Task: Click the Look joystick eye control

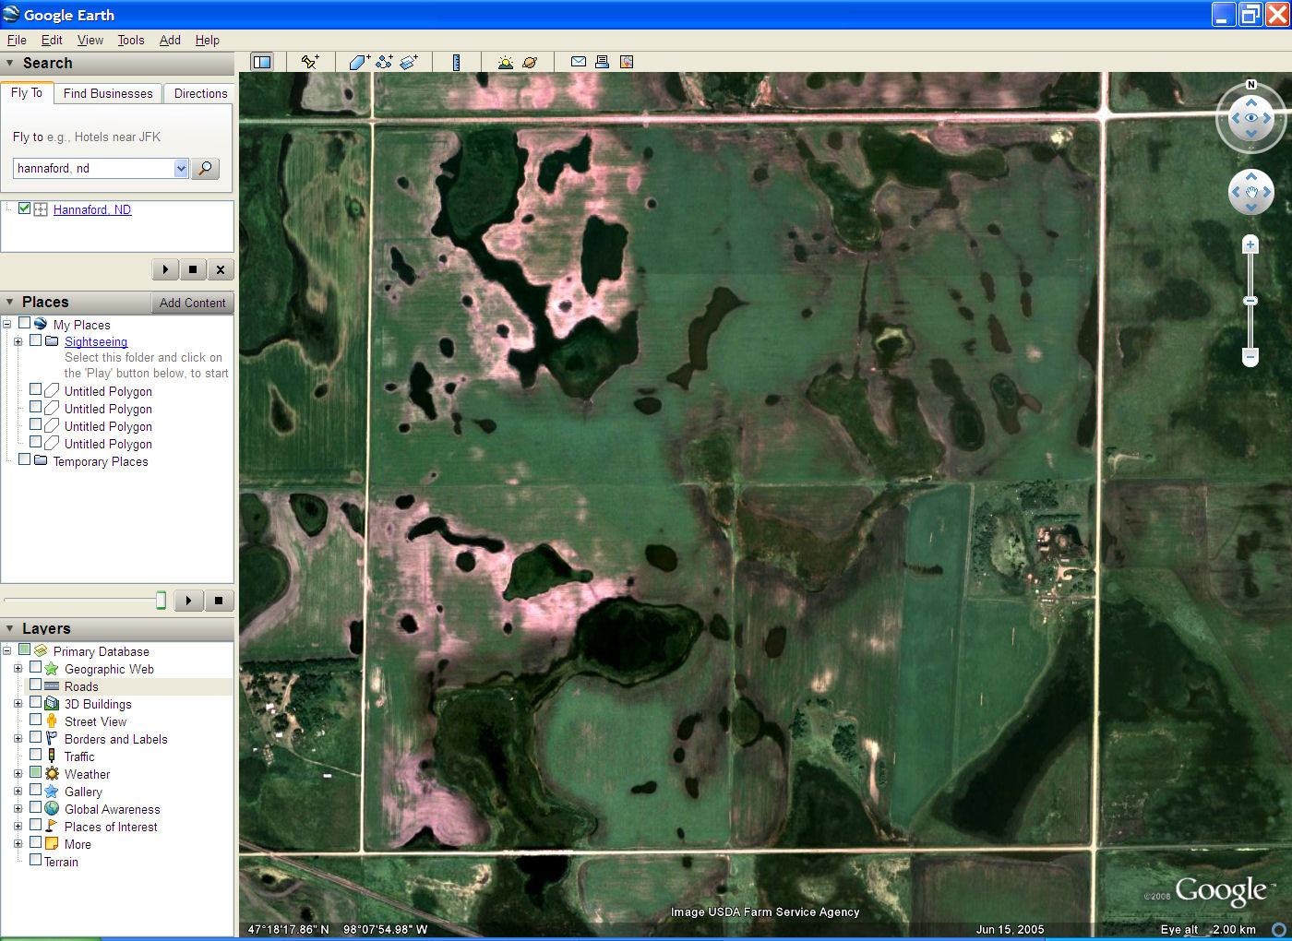Action: (x=1251, y=118)
